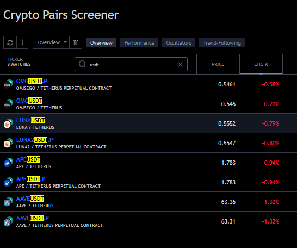Screen dimensions: 297x248
Task: Click the Crypto Pairs Screener title
Action: click(61, 15)
